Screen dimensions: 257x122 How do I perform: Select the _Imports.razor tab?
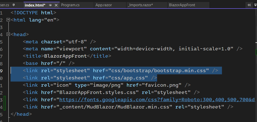(x=140, y=5)
